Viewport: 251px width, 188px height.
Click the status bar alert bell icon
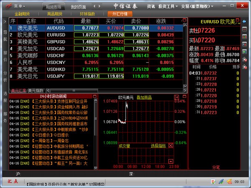(x=229, y=181)
